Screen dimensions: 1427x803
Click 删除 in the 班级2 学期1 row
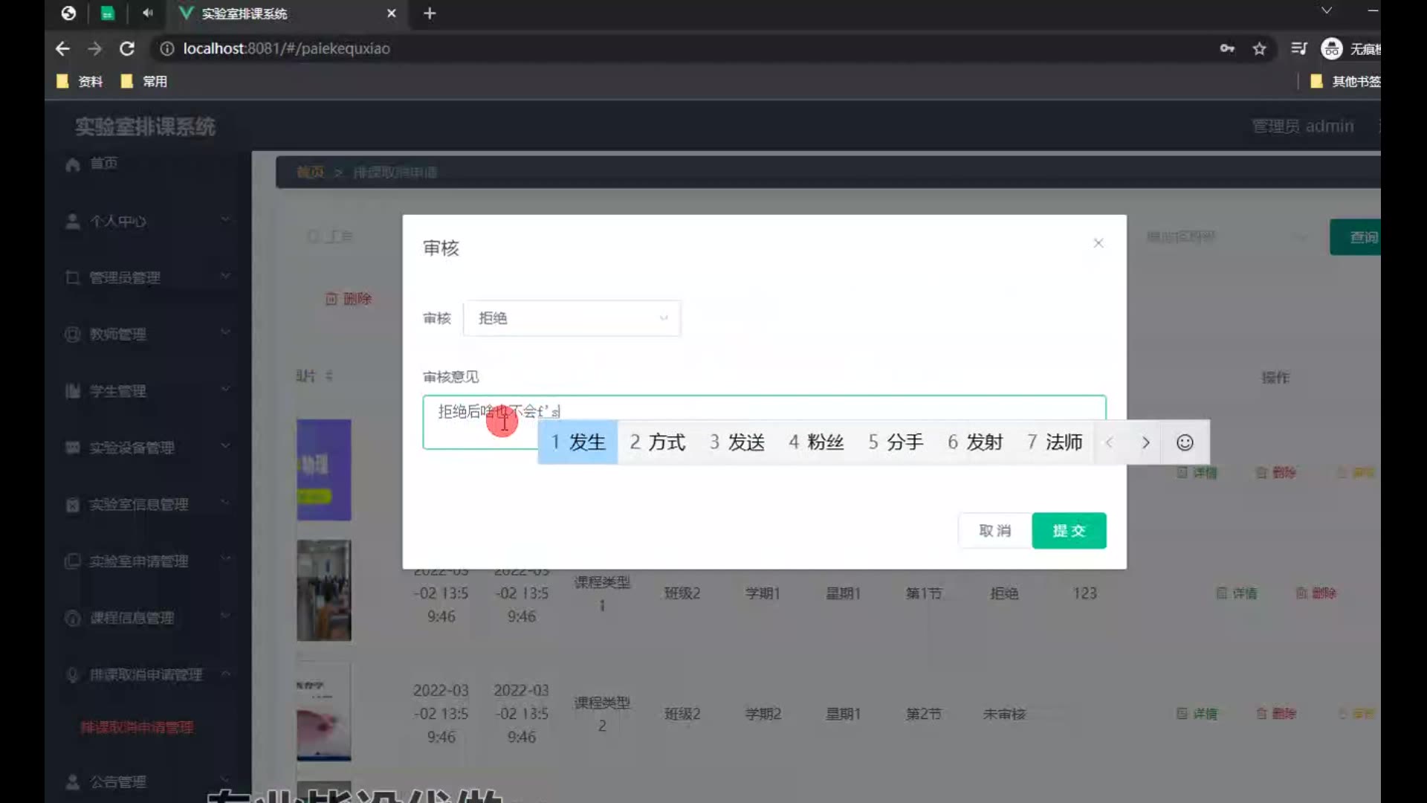[1316, 593]
